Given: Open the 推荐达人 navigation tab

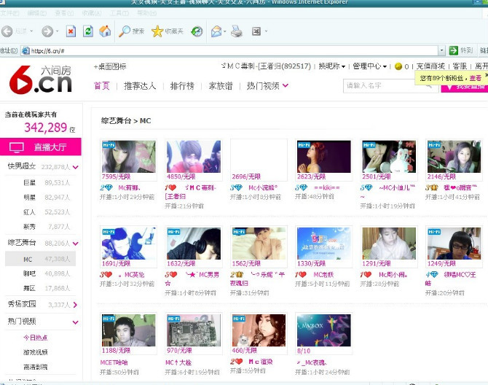Looking at the screenshot, I should pyautogui.click(x=140, y=85).
